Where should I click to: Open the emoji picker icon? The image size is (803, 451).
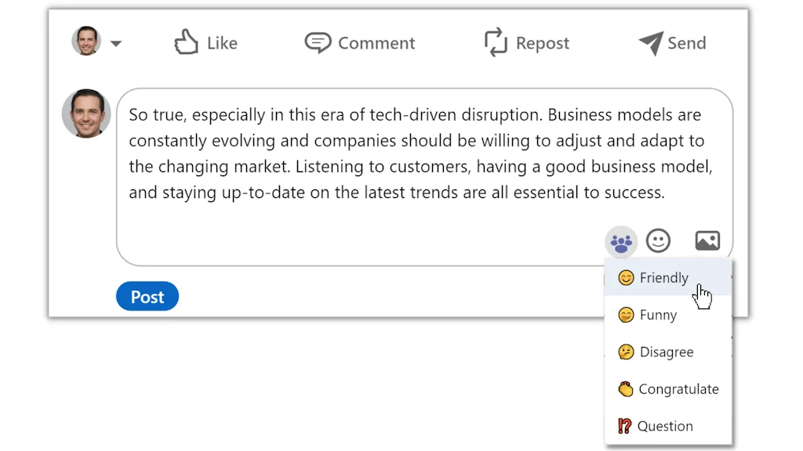(x=658, y=240)
